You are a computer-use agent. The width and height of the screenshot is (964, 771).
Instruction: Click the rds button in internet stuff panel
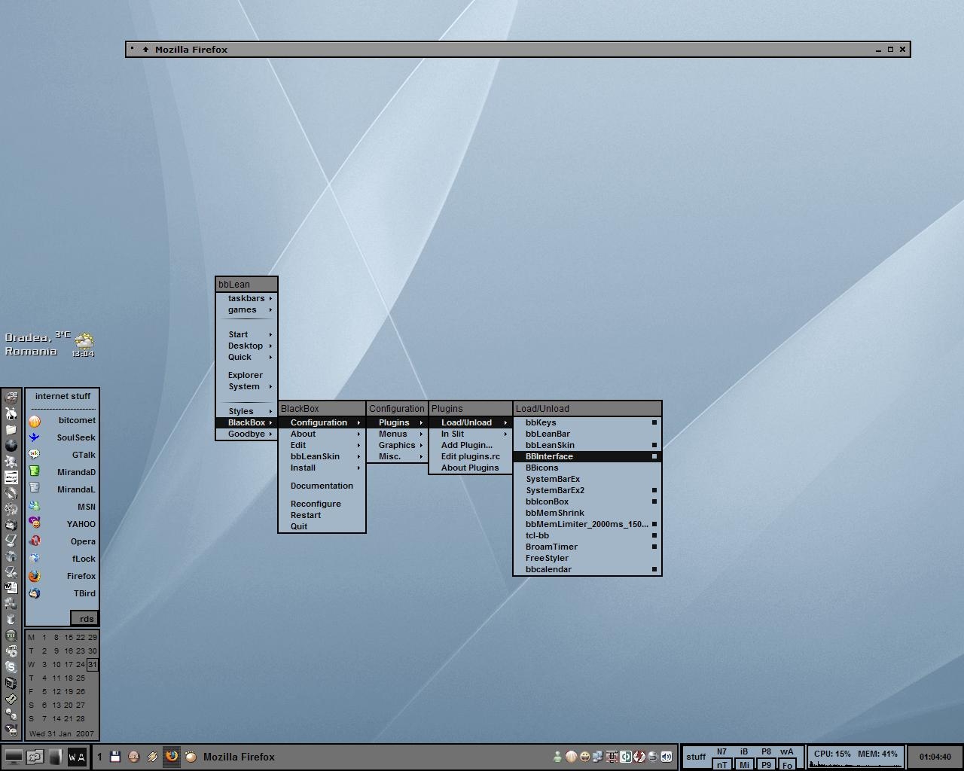click(84, 618)
